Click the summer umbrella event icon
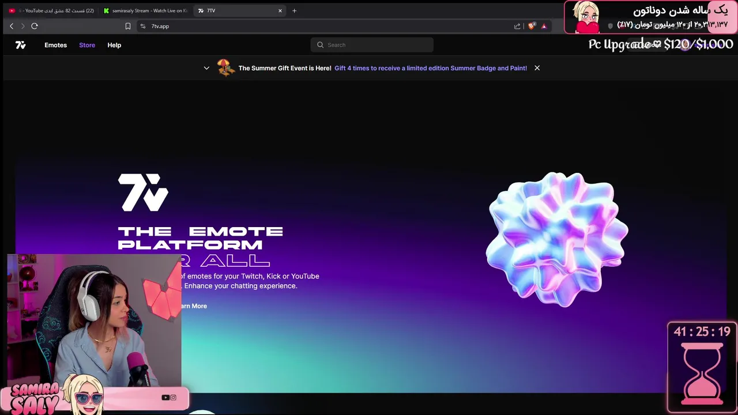Screen dimensions: 738x415 pyautogui.click(x=226, y=67)
